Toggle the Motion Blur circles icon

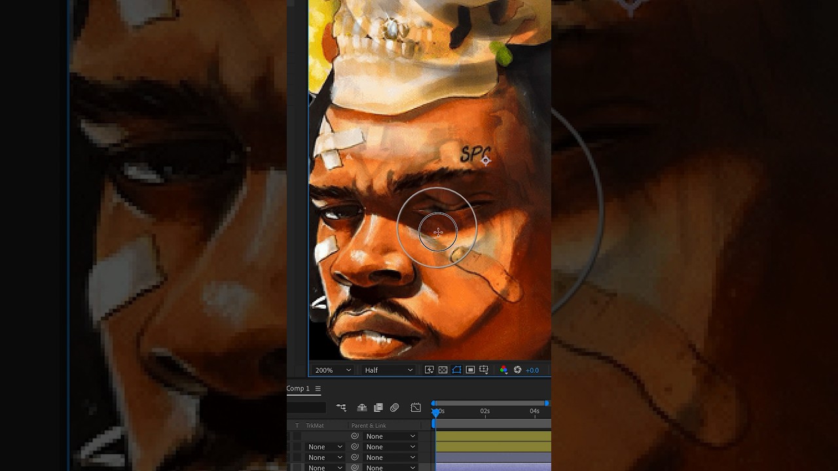394,408
